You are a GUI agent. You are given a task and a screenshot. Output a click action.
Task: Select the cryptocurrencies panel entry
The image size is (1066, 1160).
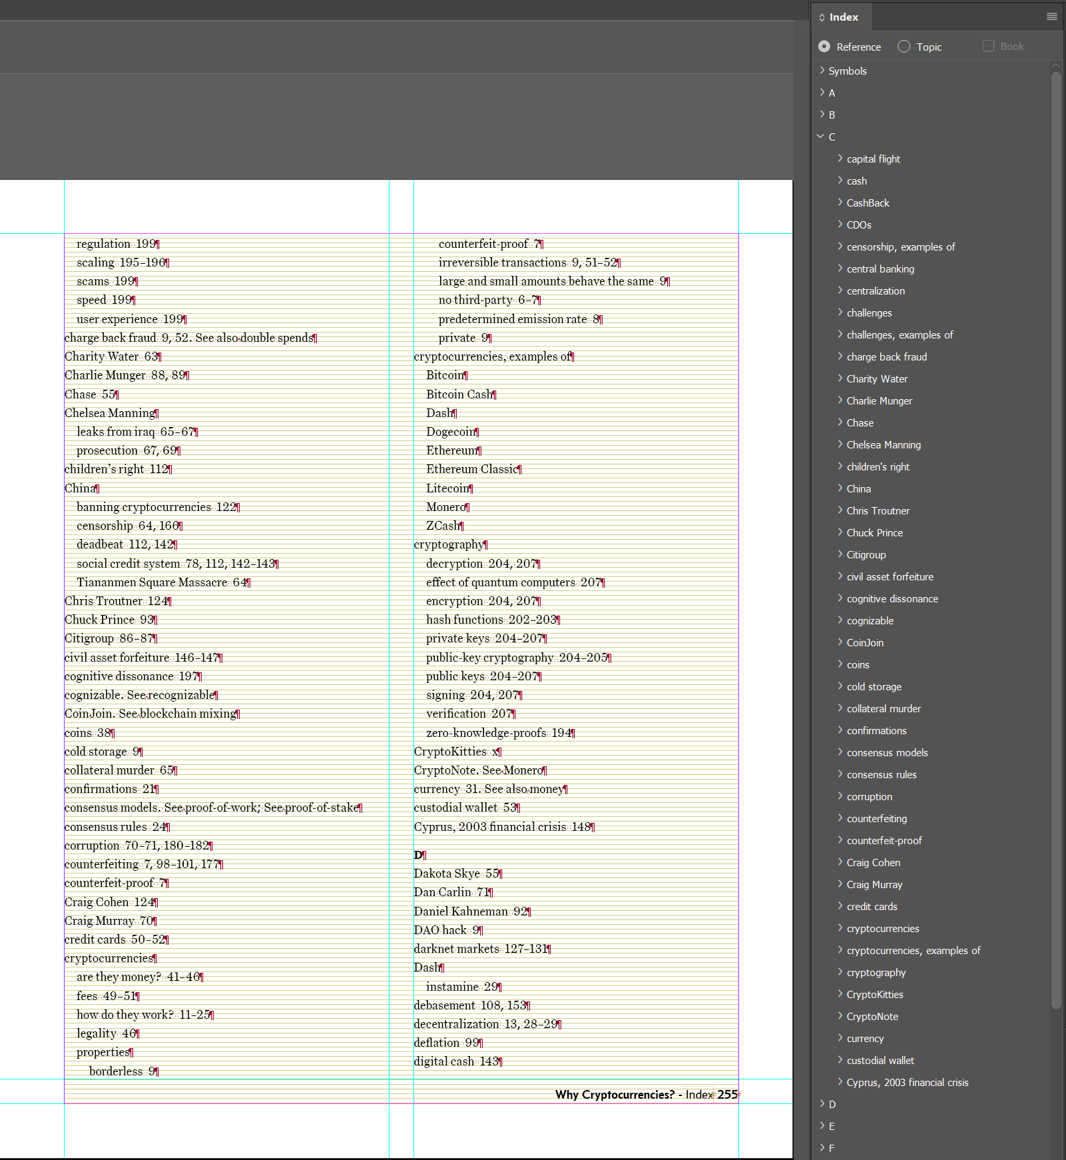click(882, 929)
